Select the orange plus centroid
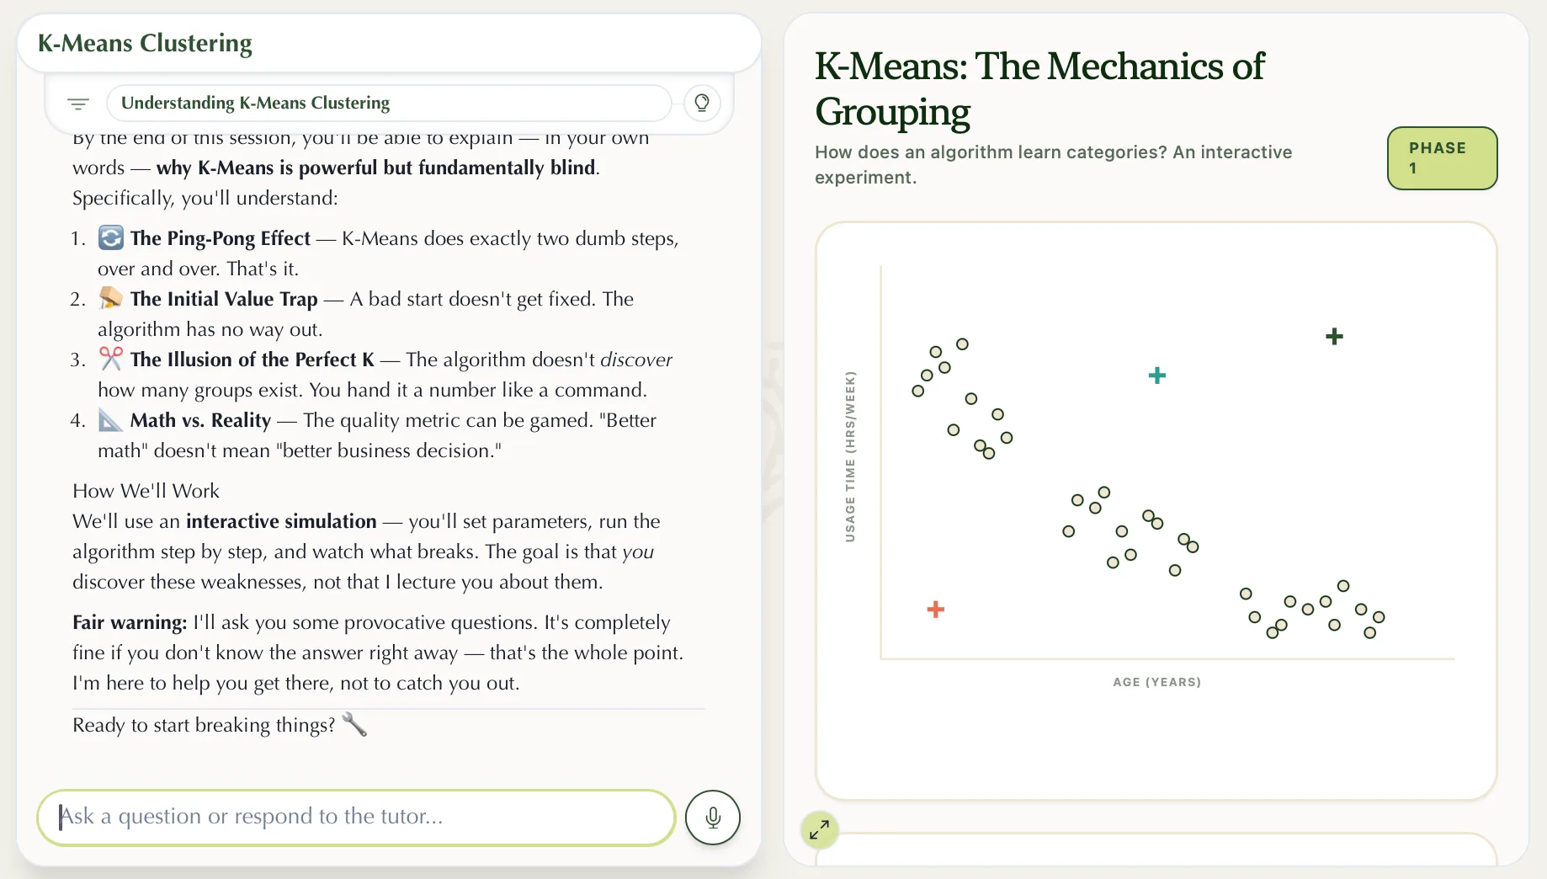The image size is (1547, 879). (935, 609)
